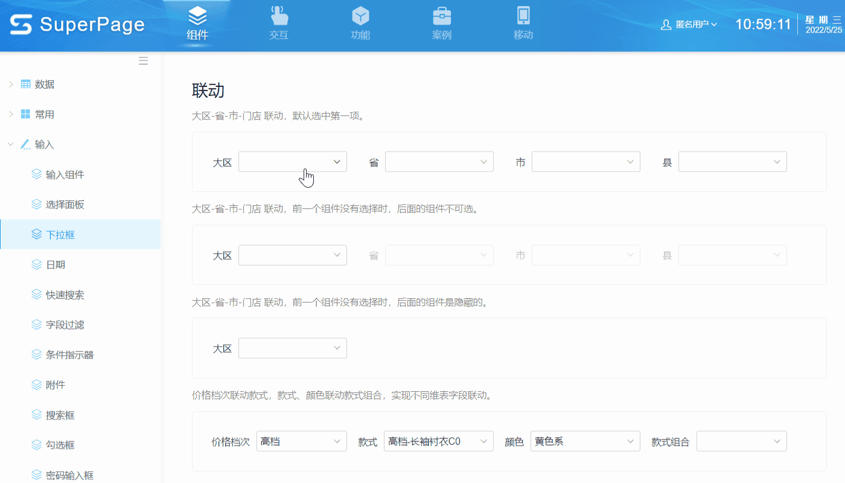Click the layers icon beside 下拉框

coord(37,234)
